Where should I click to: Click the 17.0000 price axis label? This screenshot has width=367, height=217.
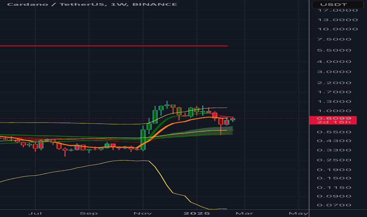click(337, 10)
